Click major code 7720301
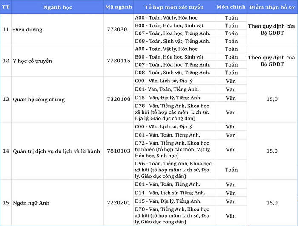This screenshot has height=226, width=298. tap(119, 29)
